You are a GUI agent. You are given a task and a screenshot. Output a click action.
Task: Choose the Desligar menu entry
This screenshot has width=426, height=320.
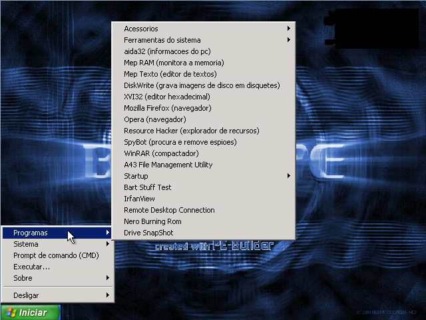(58, 295)
